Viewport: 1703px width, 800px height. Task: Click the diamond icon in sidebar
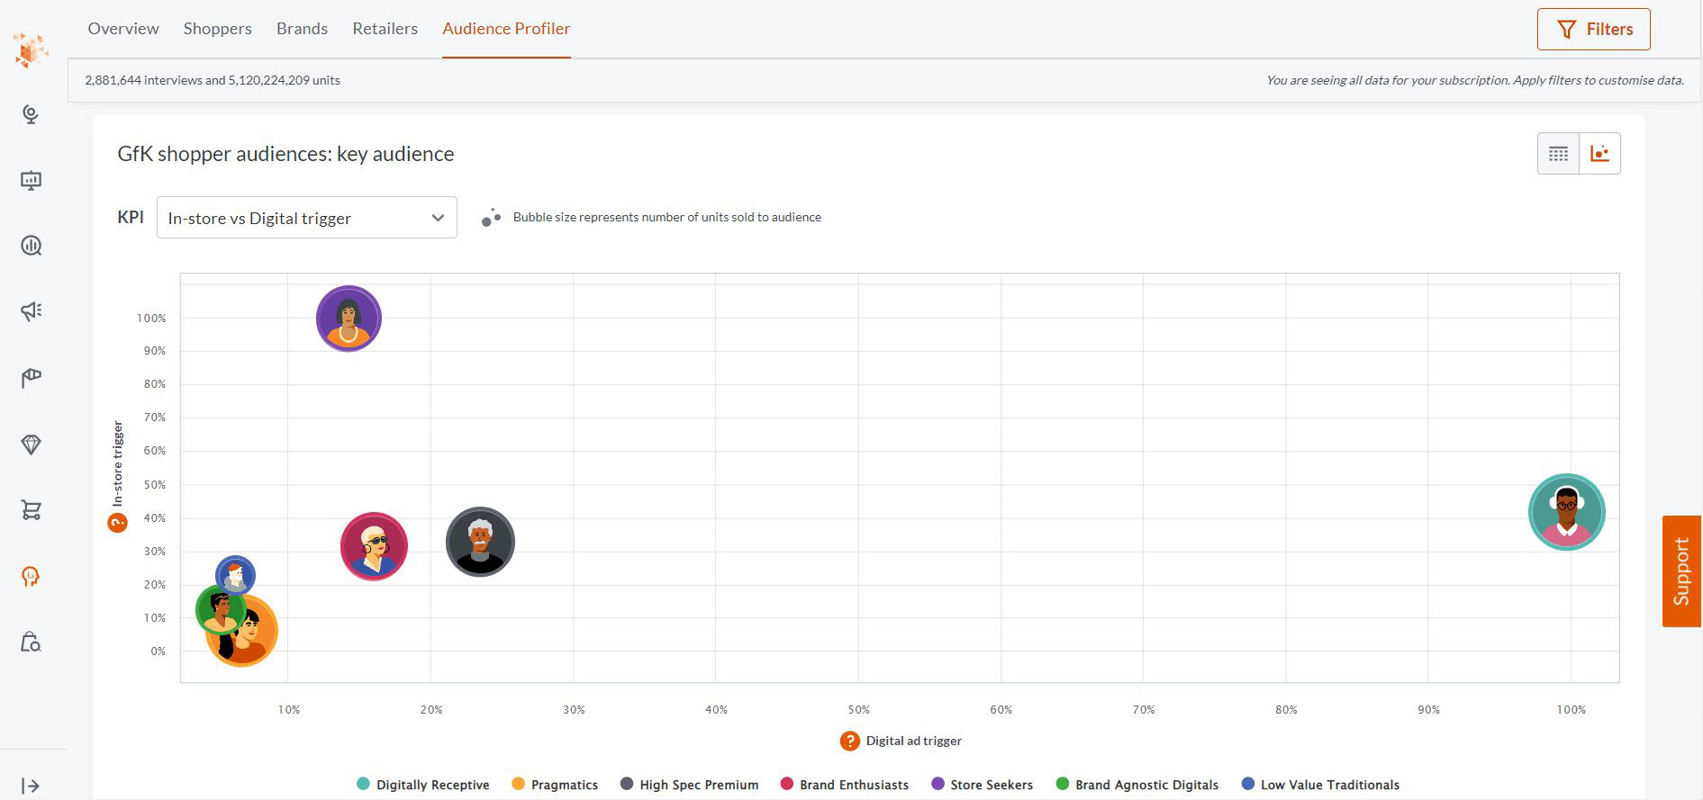(x=32, y=445)
